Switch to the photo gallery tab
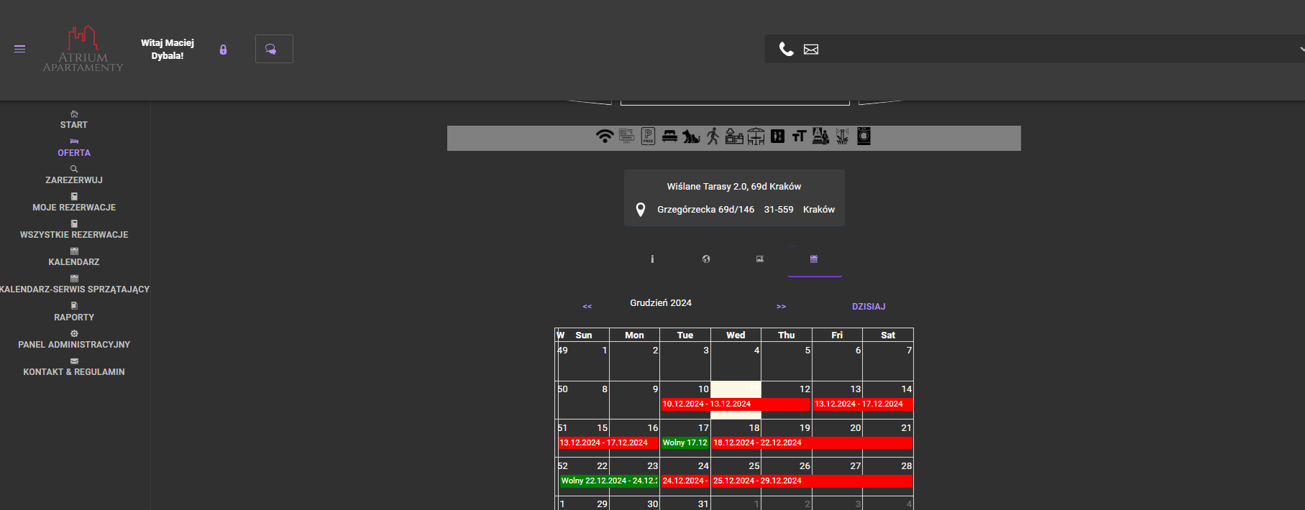 [760, 259]
